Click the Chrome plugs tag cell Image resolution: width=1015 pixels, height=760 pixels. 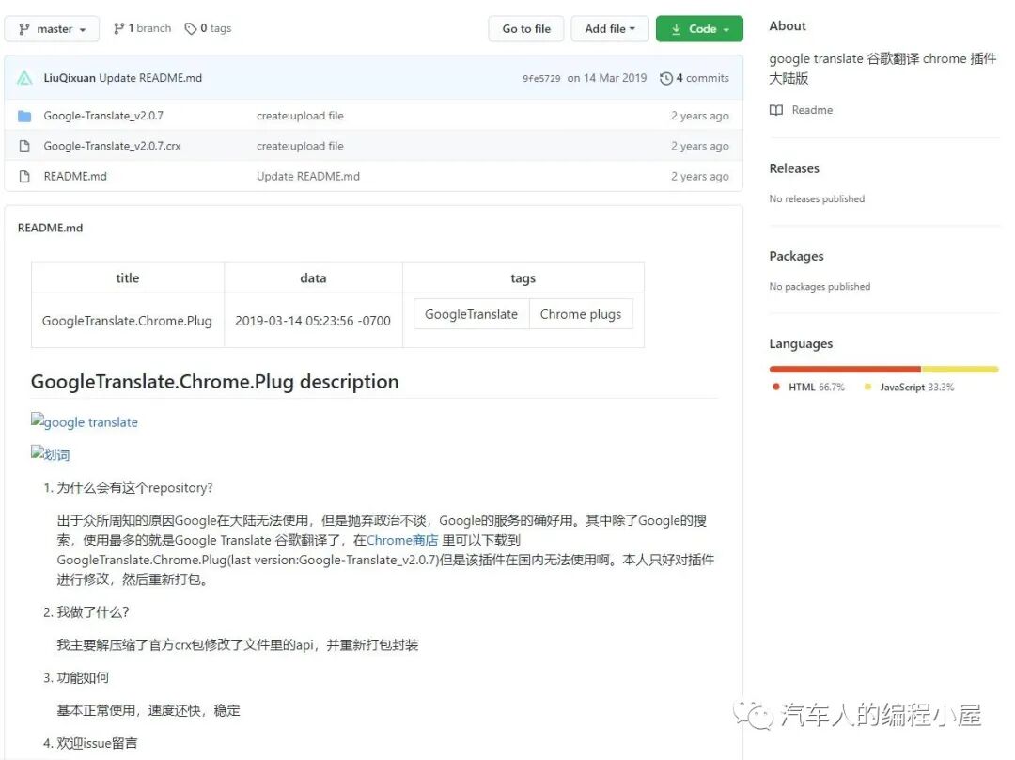tap(581, 314)
